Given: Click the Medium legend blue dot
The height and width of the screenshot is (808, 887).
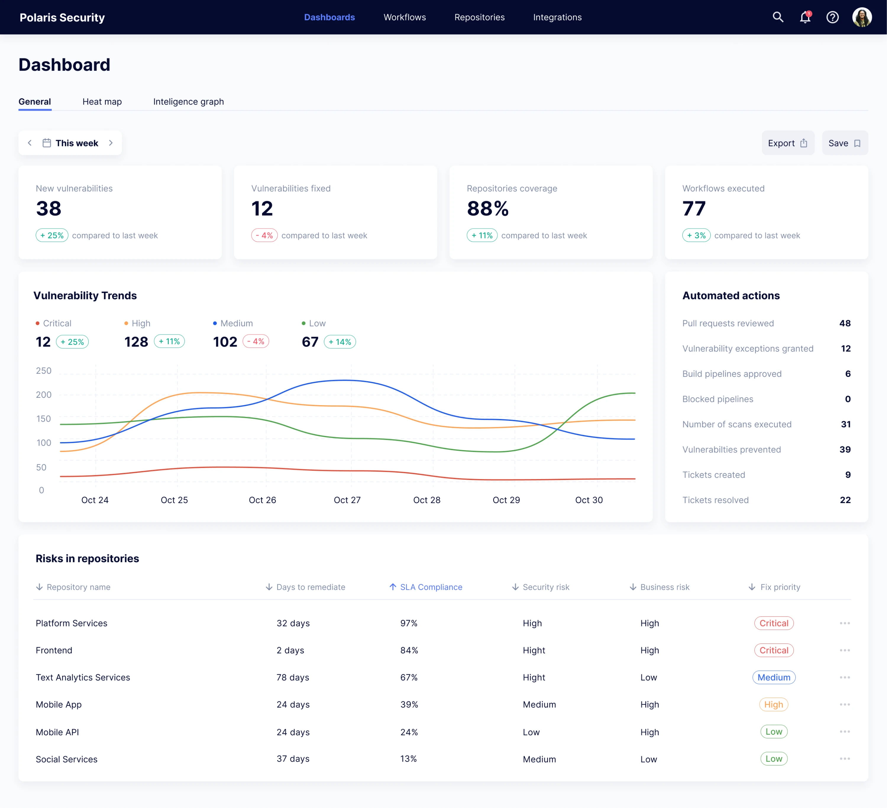Looking at the screenshot, I should (x=215, y=323).
